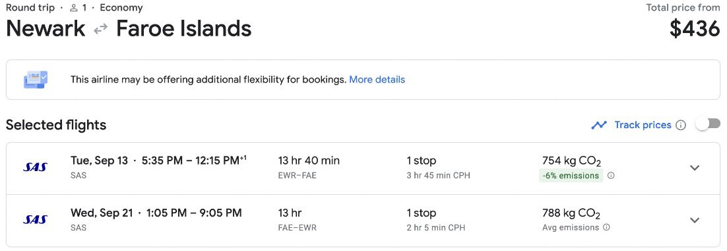This screenshot has height=251, width=727.
Task: Select the Sep 13 departure flight row
Action: pos(363,168)
